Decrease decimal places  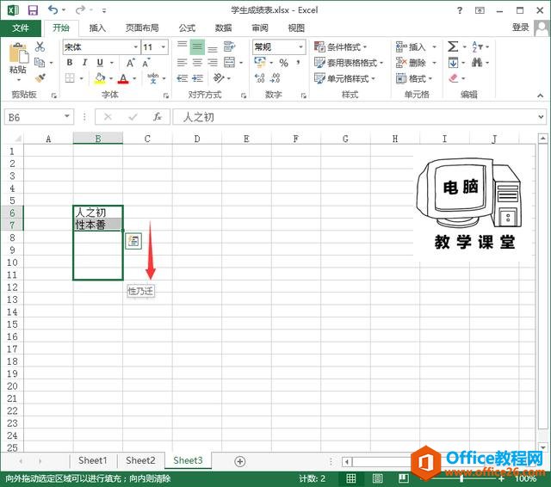275,78
